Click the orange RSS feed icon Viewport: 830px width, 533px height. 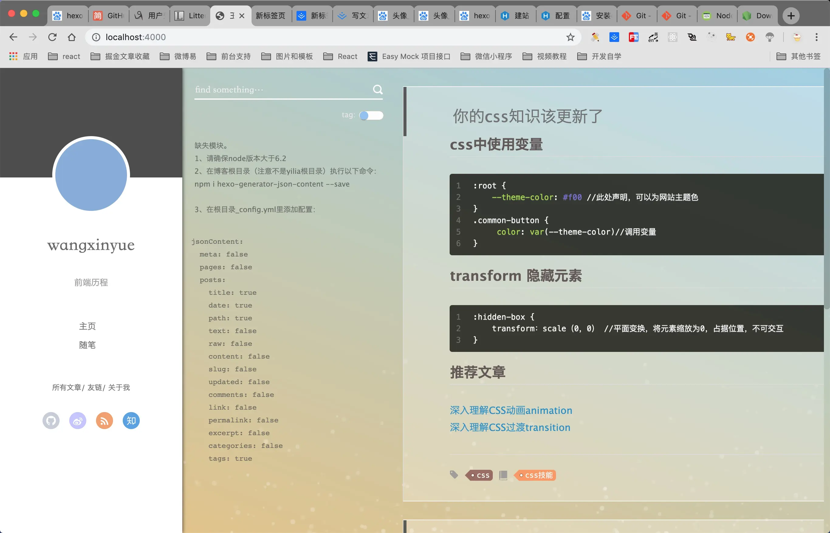pos(104,421)
